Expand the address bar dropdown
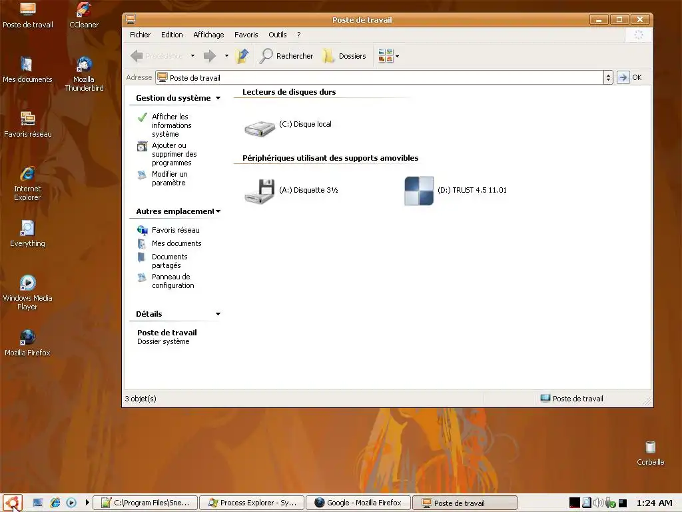The image size is (682, 512). [x=608, y=77]
